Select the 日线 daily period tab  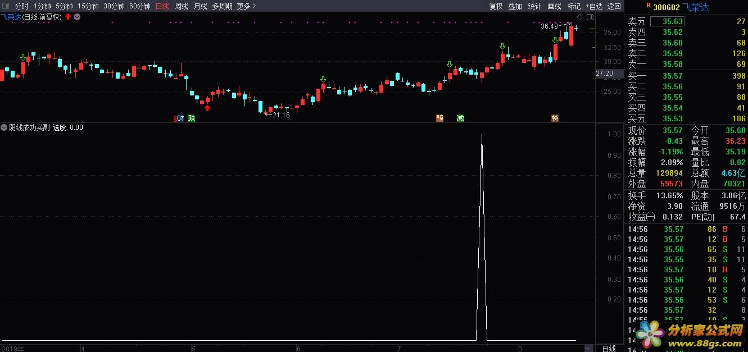pos(162,6)
